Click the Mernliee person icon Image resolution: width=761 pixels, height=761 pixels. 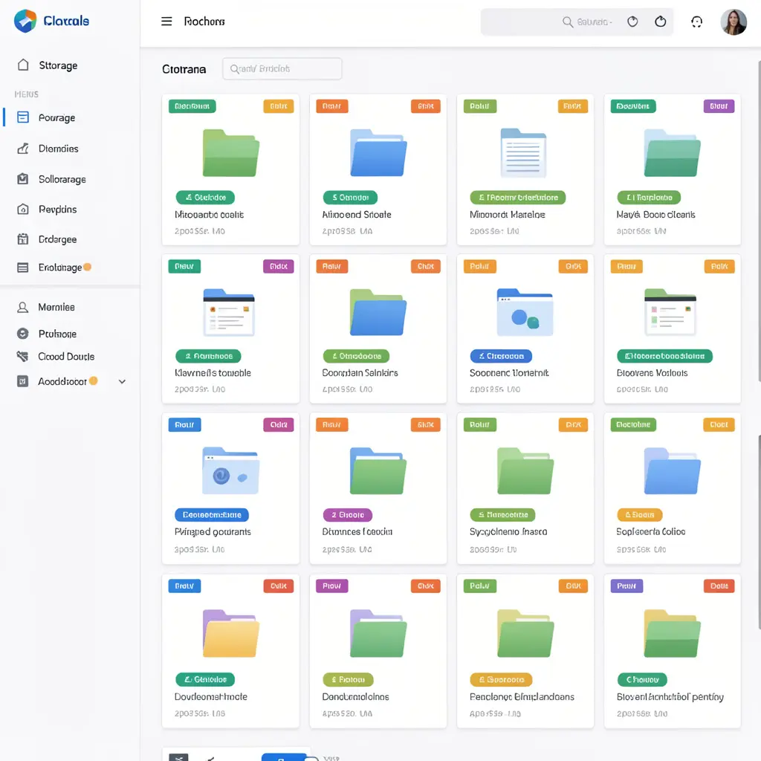(x=22, y=307)
